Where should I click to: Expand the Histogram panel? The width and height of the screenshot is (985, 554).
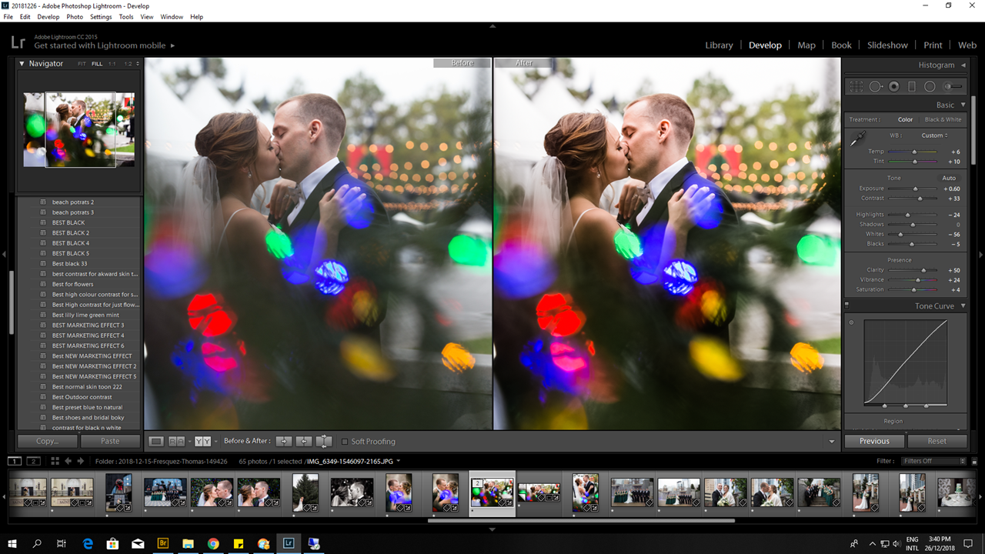[x=963, y=65]
